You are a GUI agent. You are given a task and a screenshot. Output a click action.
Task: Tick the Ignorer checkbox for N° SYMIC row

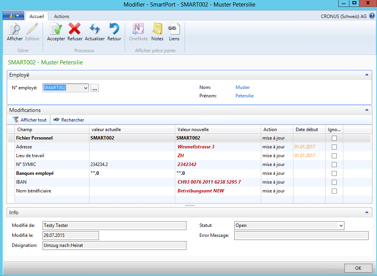pyautogui.click(x=334, y=164)
